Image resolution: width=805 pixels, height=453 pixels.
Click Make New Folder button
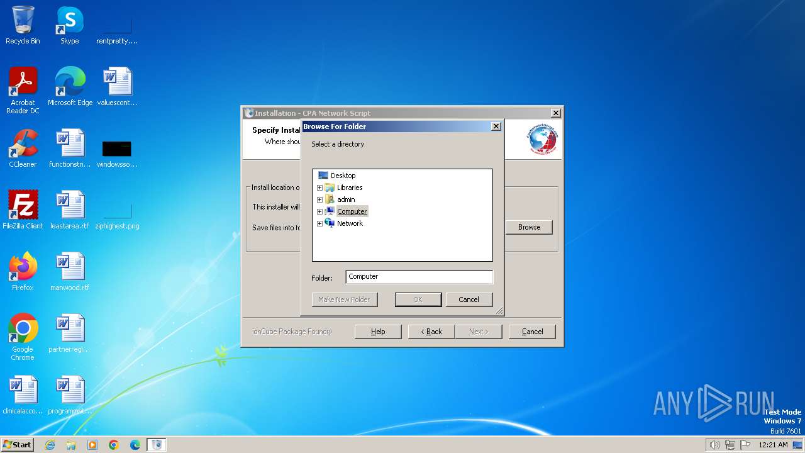[x=345, y=299]
